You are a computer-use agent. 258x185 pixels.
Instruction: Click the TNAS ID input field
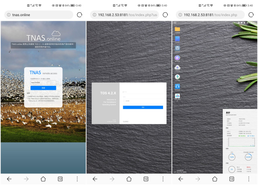43,83
